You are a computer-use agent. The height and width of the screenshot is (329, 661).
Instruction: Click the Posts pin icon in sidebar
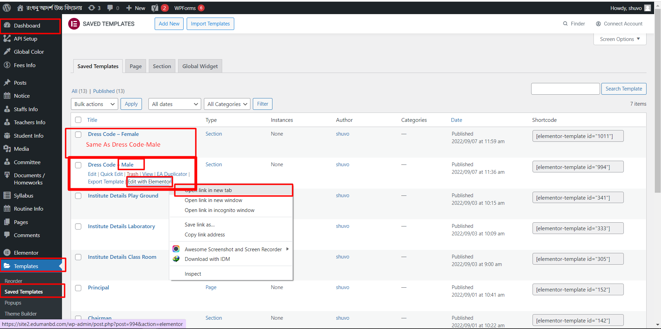point(7,83)
